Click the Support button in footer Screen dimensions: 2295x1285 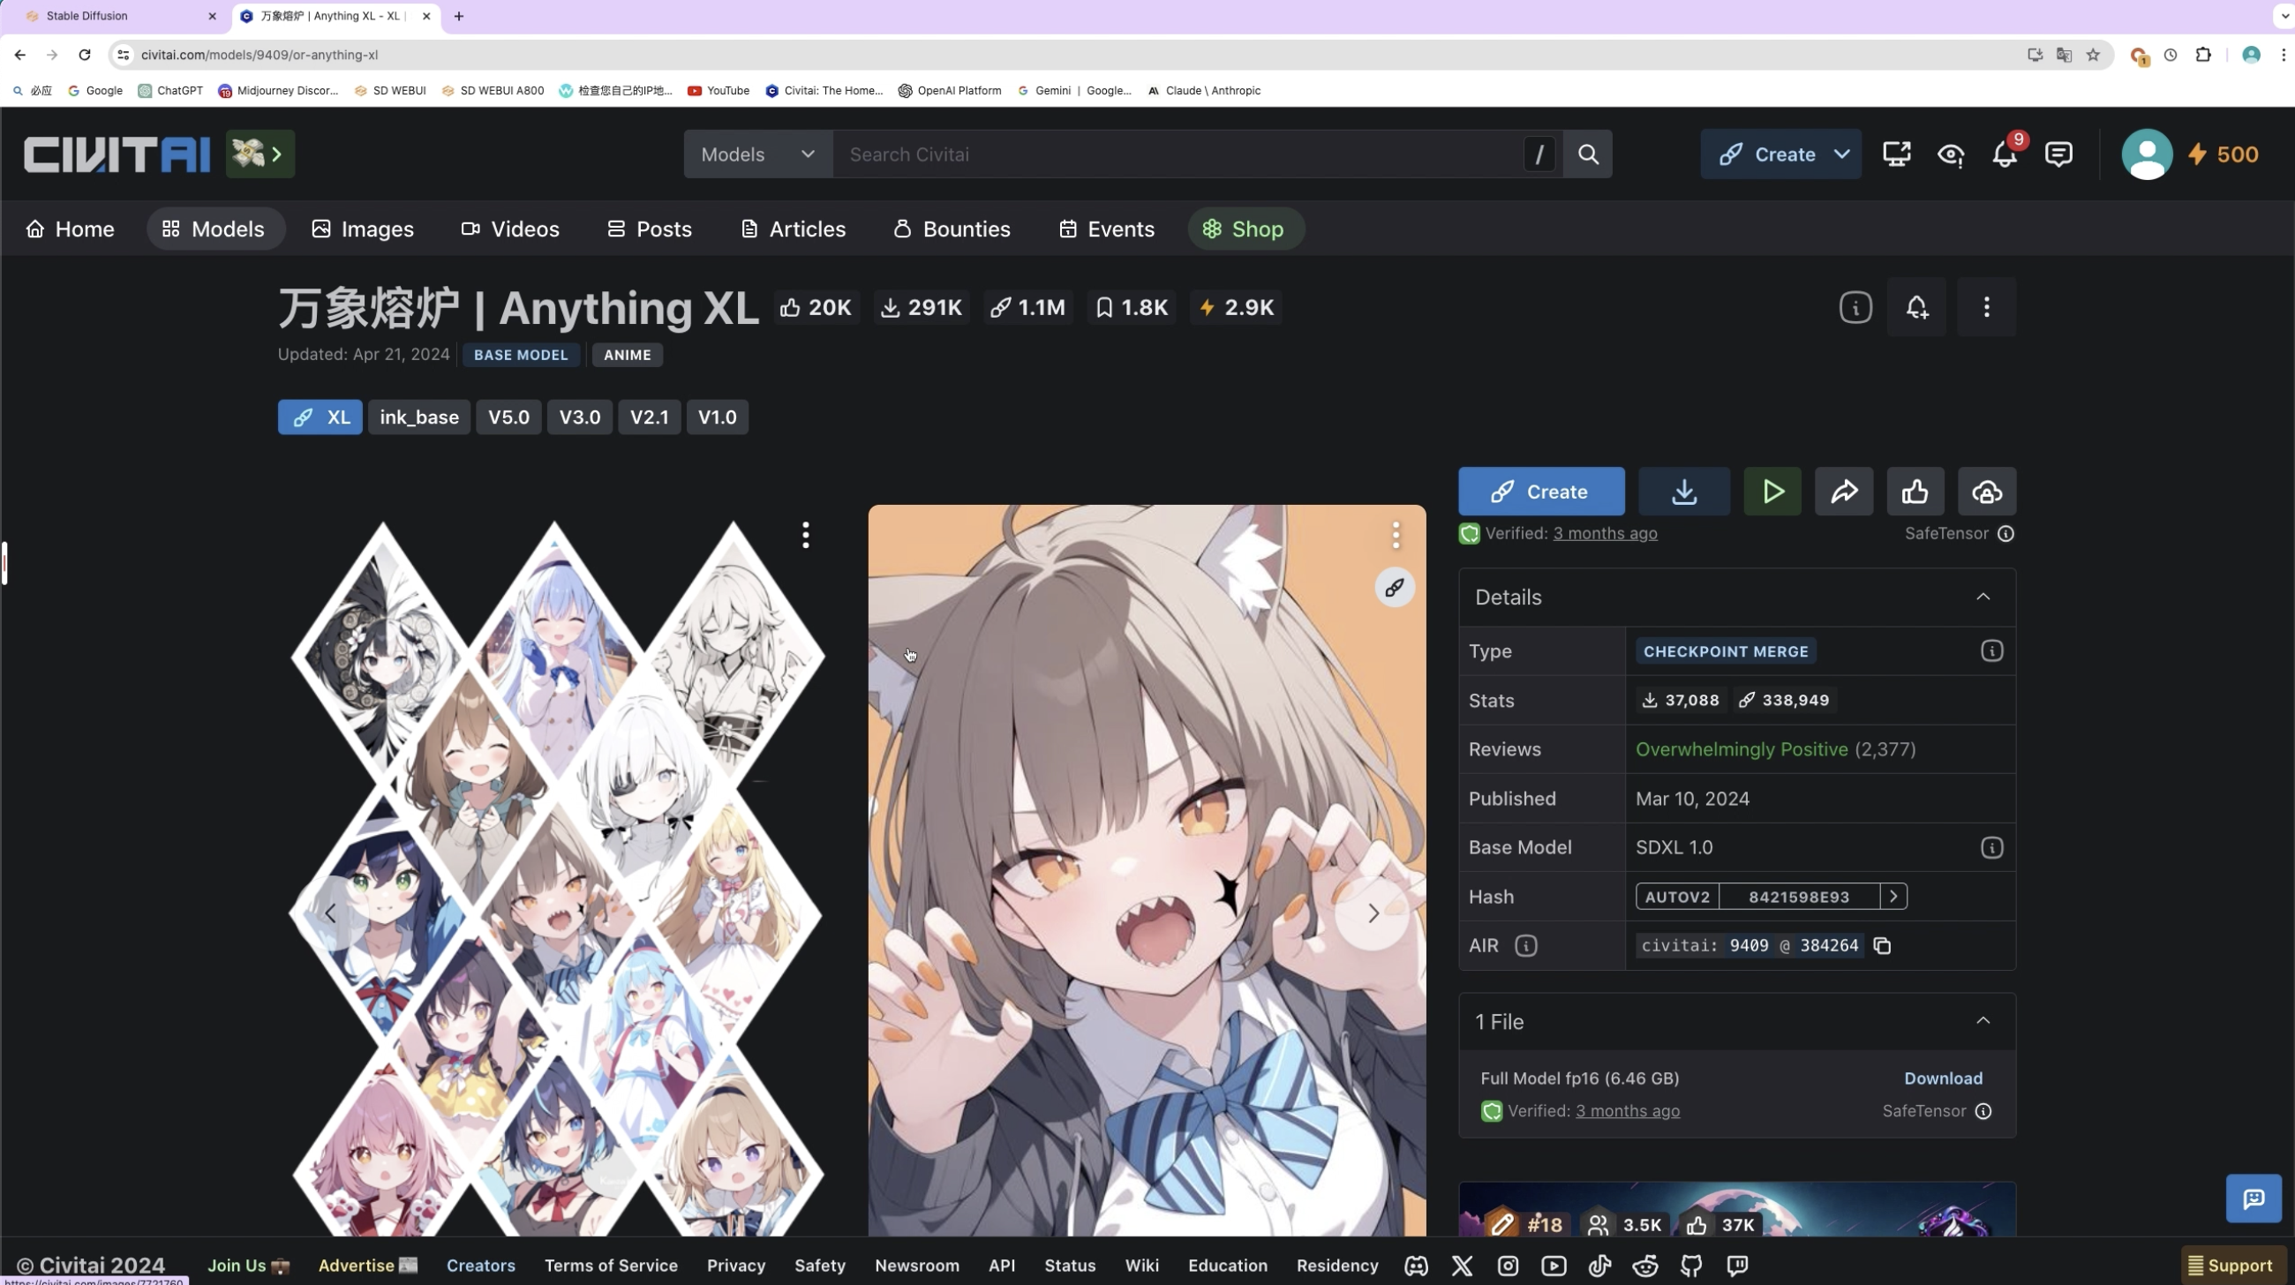(2231, 1266)
